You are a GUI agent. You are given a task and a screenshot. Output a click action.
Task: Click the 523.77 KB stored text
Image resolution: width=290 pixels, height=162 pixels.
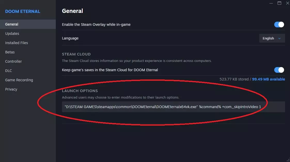pos(234,79)
